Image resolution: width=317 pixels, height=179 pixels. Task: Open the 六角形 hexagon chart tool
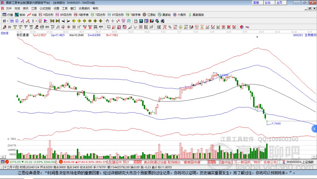tap(180, 15)
